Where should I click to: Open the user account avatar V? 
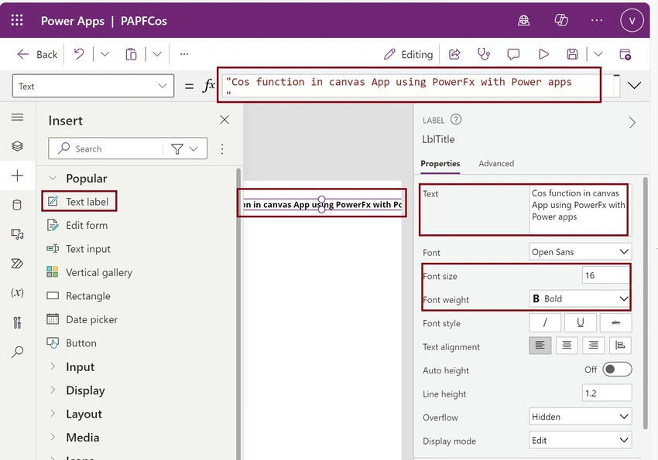click(x=632, y=20)
